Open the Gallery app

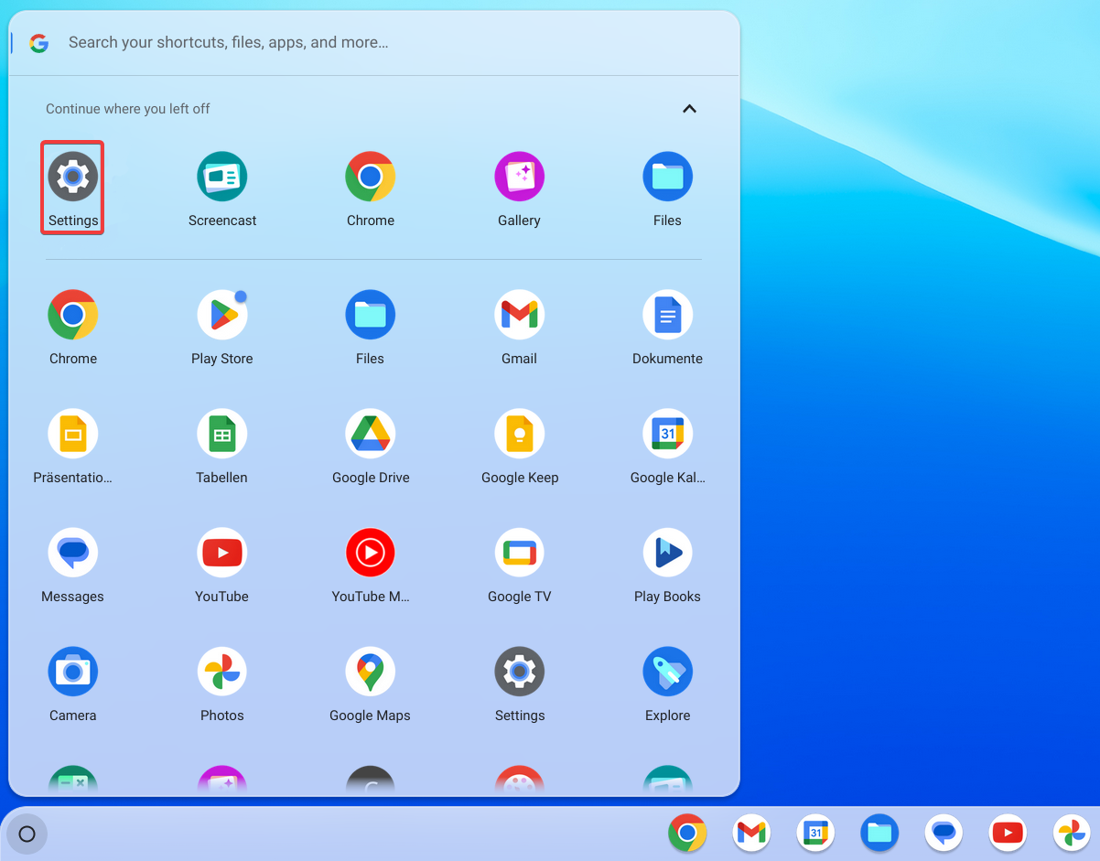(x=519, y=189)
